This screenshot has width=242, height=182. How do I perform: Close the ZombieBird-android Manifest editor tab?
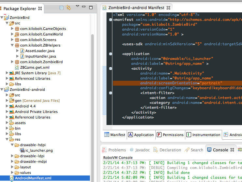click(x=168, y=8)
